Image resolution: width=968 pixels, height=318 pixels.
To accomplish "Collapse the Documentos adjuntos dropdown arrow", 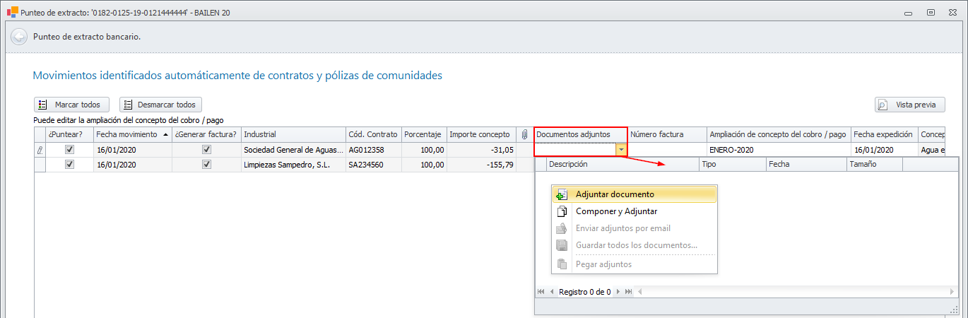I will (620, 150).
